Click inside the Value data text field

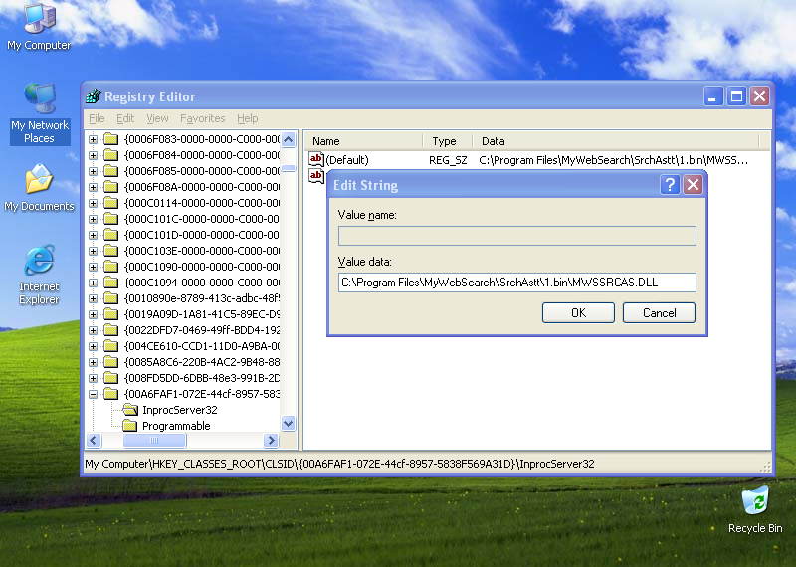pos(516,283)
